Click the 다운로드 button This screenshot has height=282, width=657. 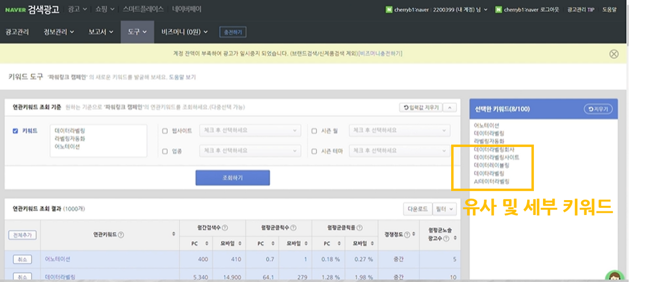pyautogui.click(x=417, y=209)
